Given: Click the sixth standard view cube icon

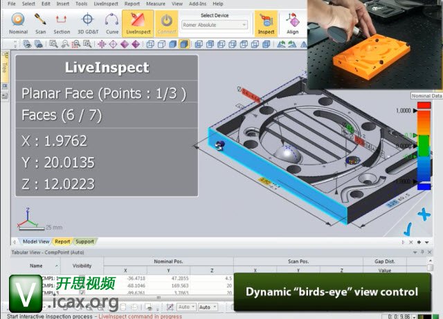Looking at the screenshot, I should click(x=255, y=44).
